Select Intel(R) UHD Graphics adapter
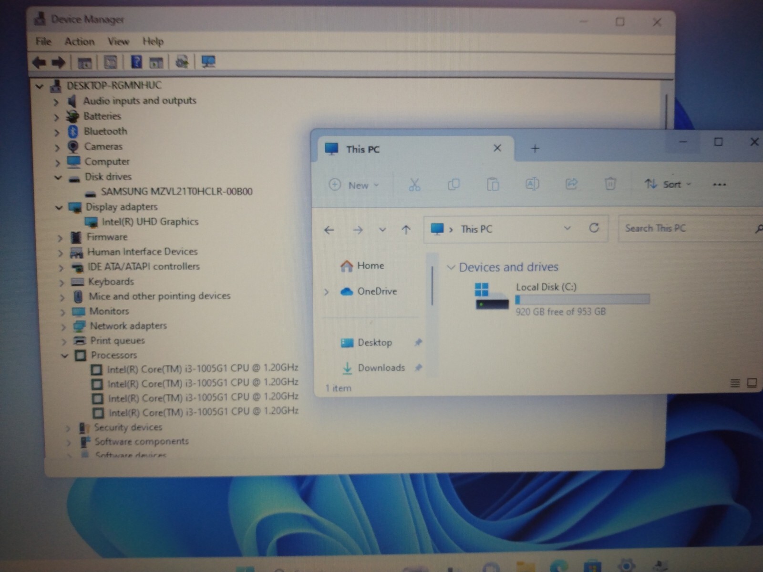This screenshot has width=763, height=572. coord(150,222)
